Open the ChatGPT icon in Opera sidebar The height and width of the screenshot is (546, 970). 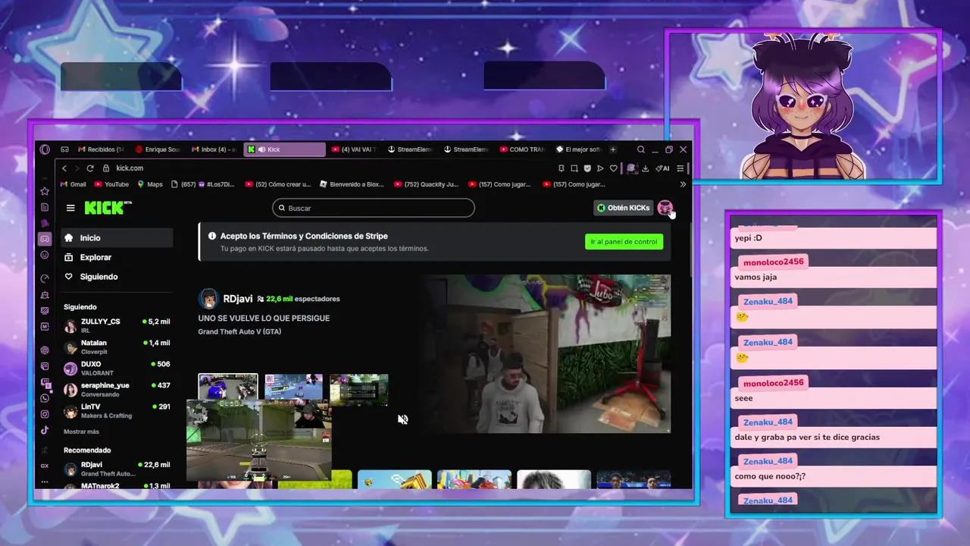point(45,350)
